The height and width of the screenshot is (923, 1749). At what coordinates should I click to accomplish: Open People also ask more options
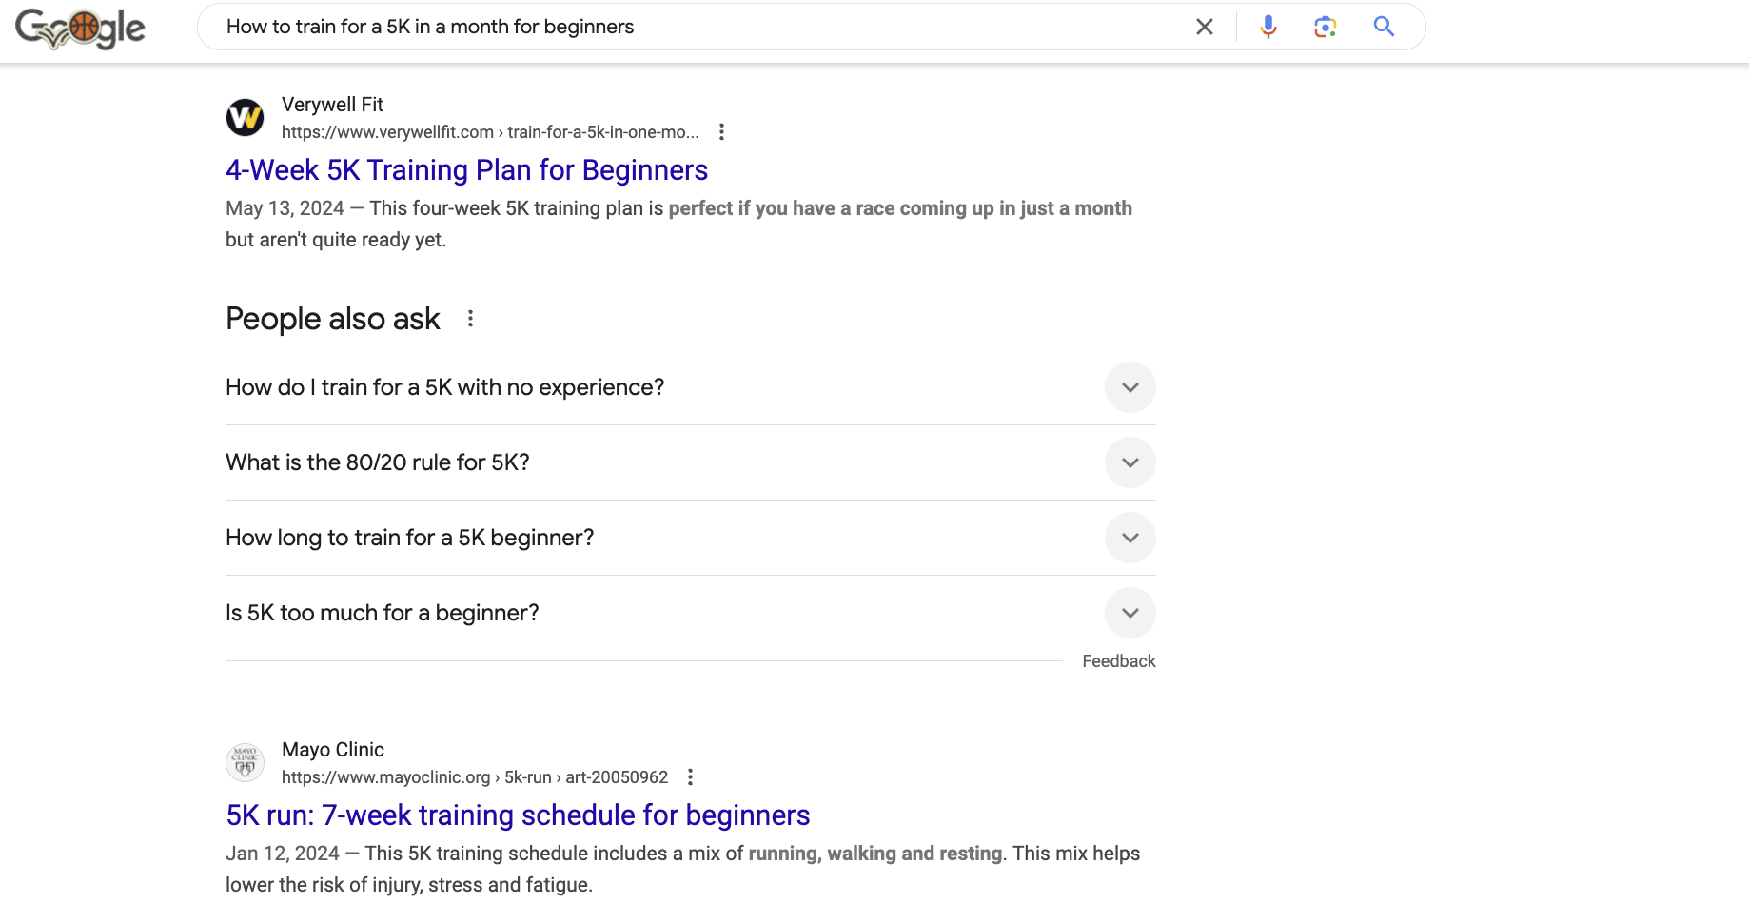coord(470,319)
